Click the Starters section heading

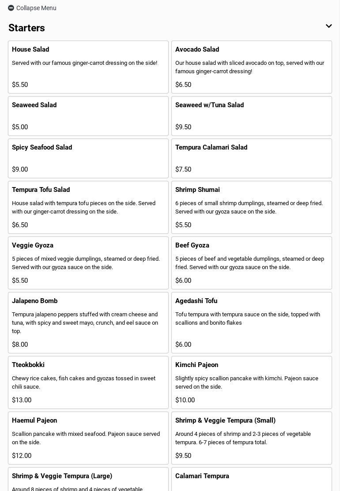click(x=26, y=28)
